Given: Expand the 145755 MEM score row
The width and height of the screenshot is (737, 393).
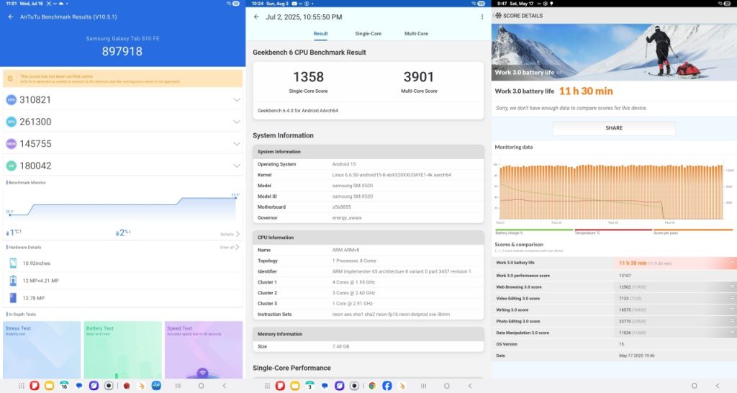Looking at the screenshot, I should click(x=236, y=144).
